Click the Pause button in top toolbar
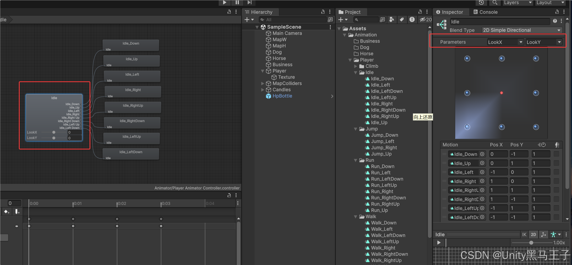This screenshot has width=572, height=265. [x=237, y=2]
